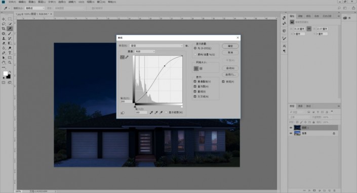Pick the white point eyedropper in Curves
Image resolution: width=357 pixels, height=193 pixels.
pos(161,112)
